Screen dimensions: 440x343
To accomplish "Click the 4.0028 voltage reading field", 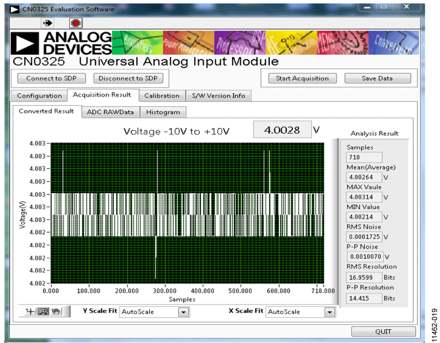I will [282, 130].
